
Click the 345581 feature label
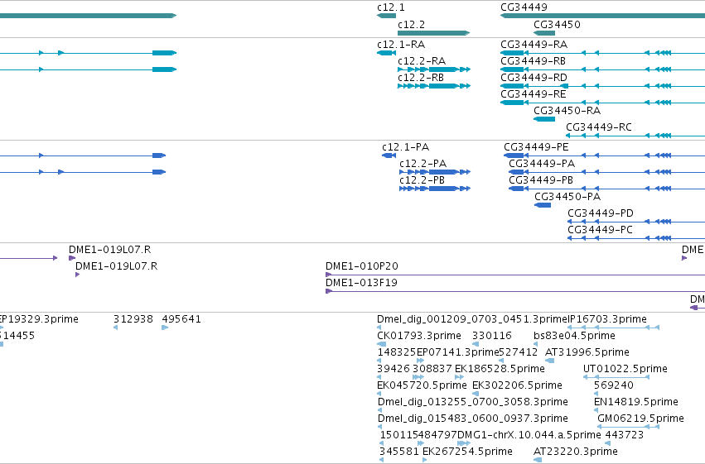[399, 452]
